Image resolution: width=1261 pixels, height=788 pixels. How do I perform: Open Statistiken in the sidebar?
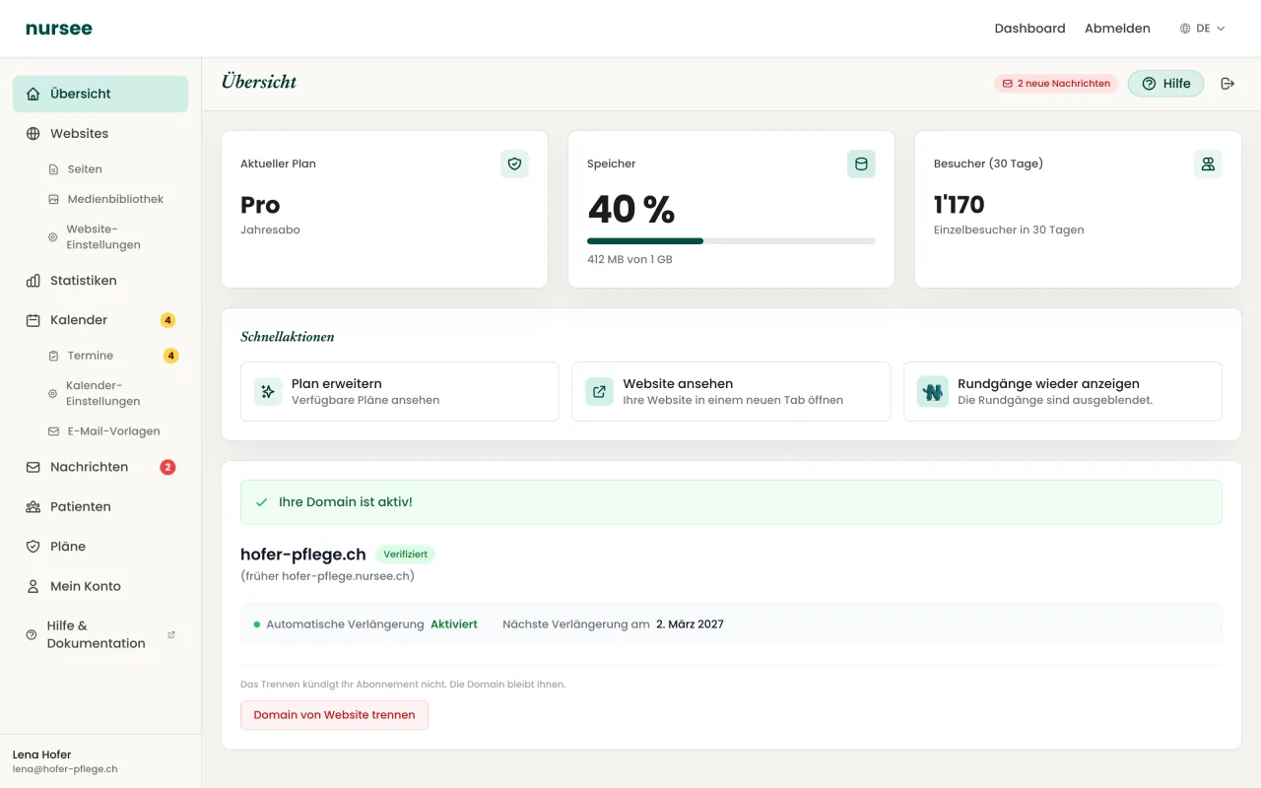pos(100,281)
